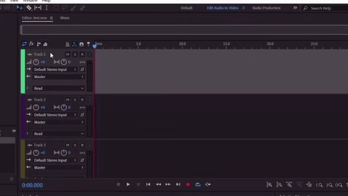Toggle Inputs/Outputs view button
The width and height of the screenshot is (348, 196).
24,44
